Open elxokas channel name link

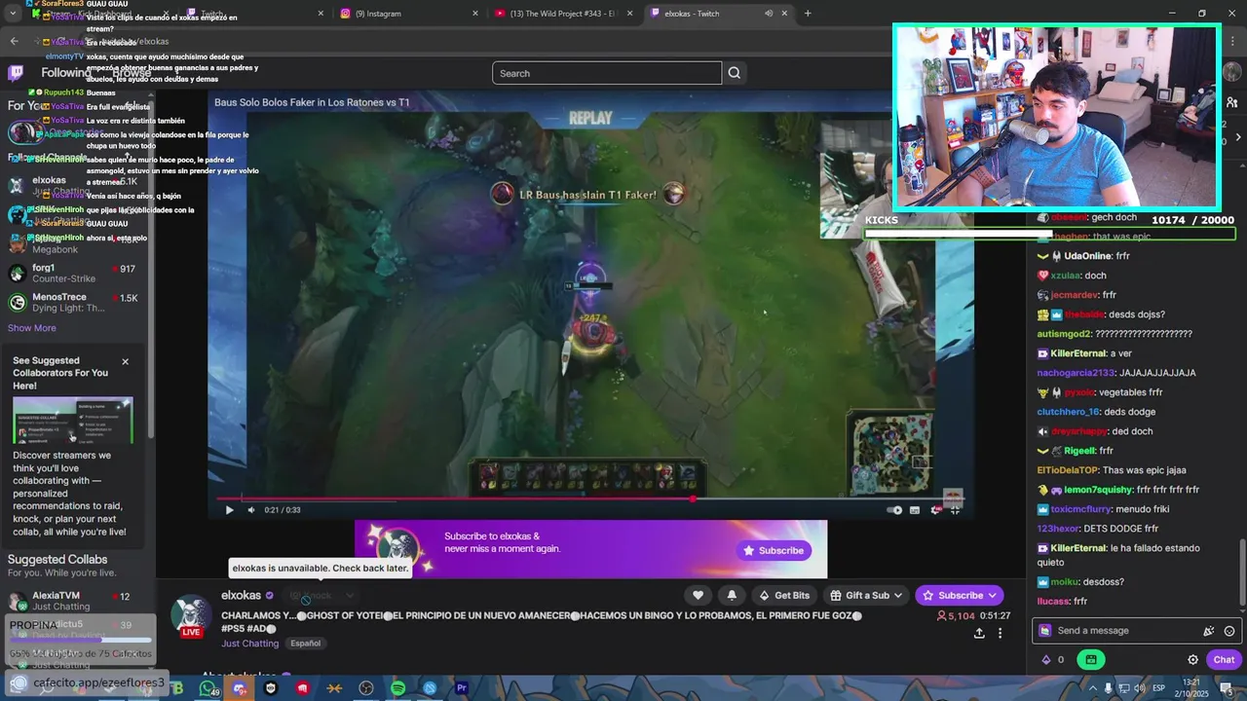pos(241,595)
